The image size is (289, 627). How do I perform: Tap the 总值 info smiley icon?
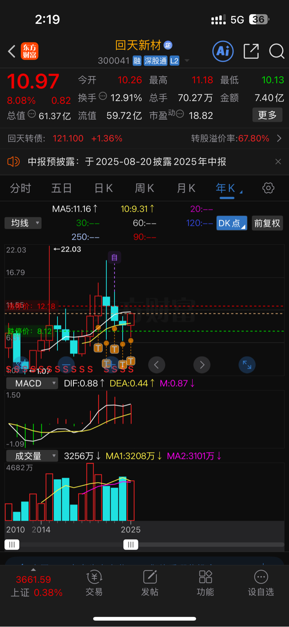click(x=32, y=114)
